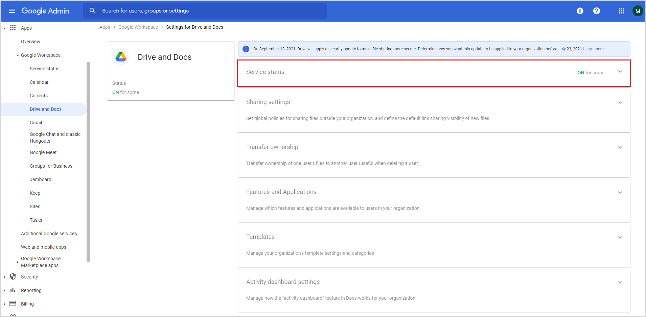Open the Google apps grid launcher
This screenshot has height=317, width=646.
click(621, 10)
